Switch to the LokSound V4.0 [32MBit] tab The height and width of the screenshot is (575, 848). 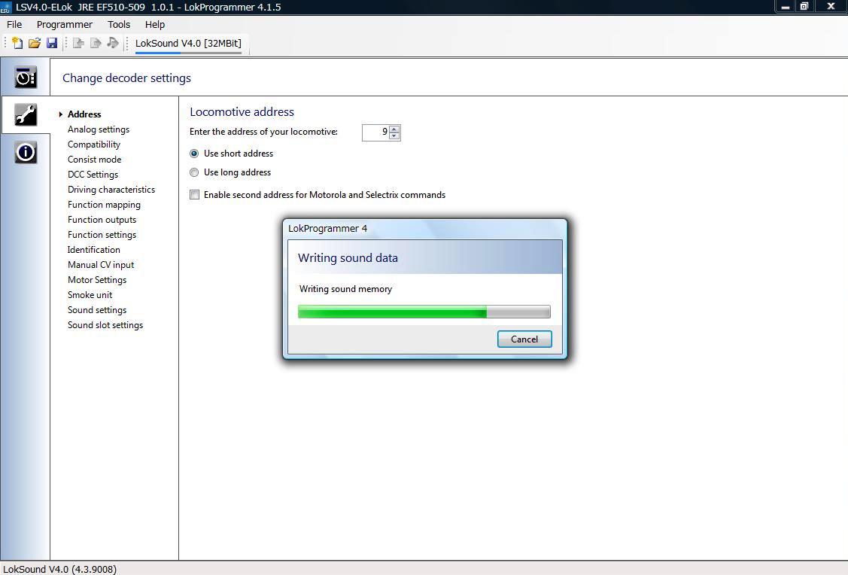point(188,43)
